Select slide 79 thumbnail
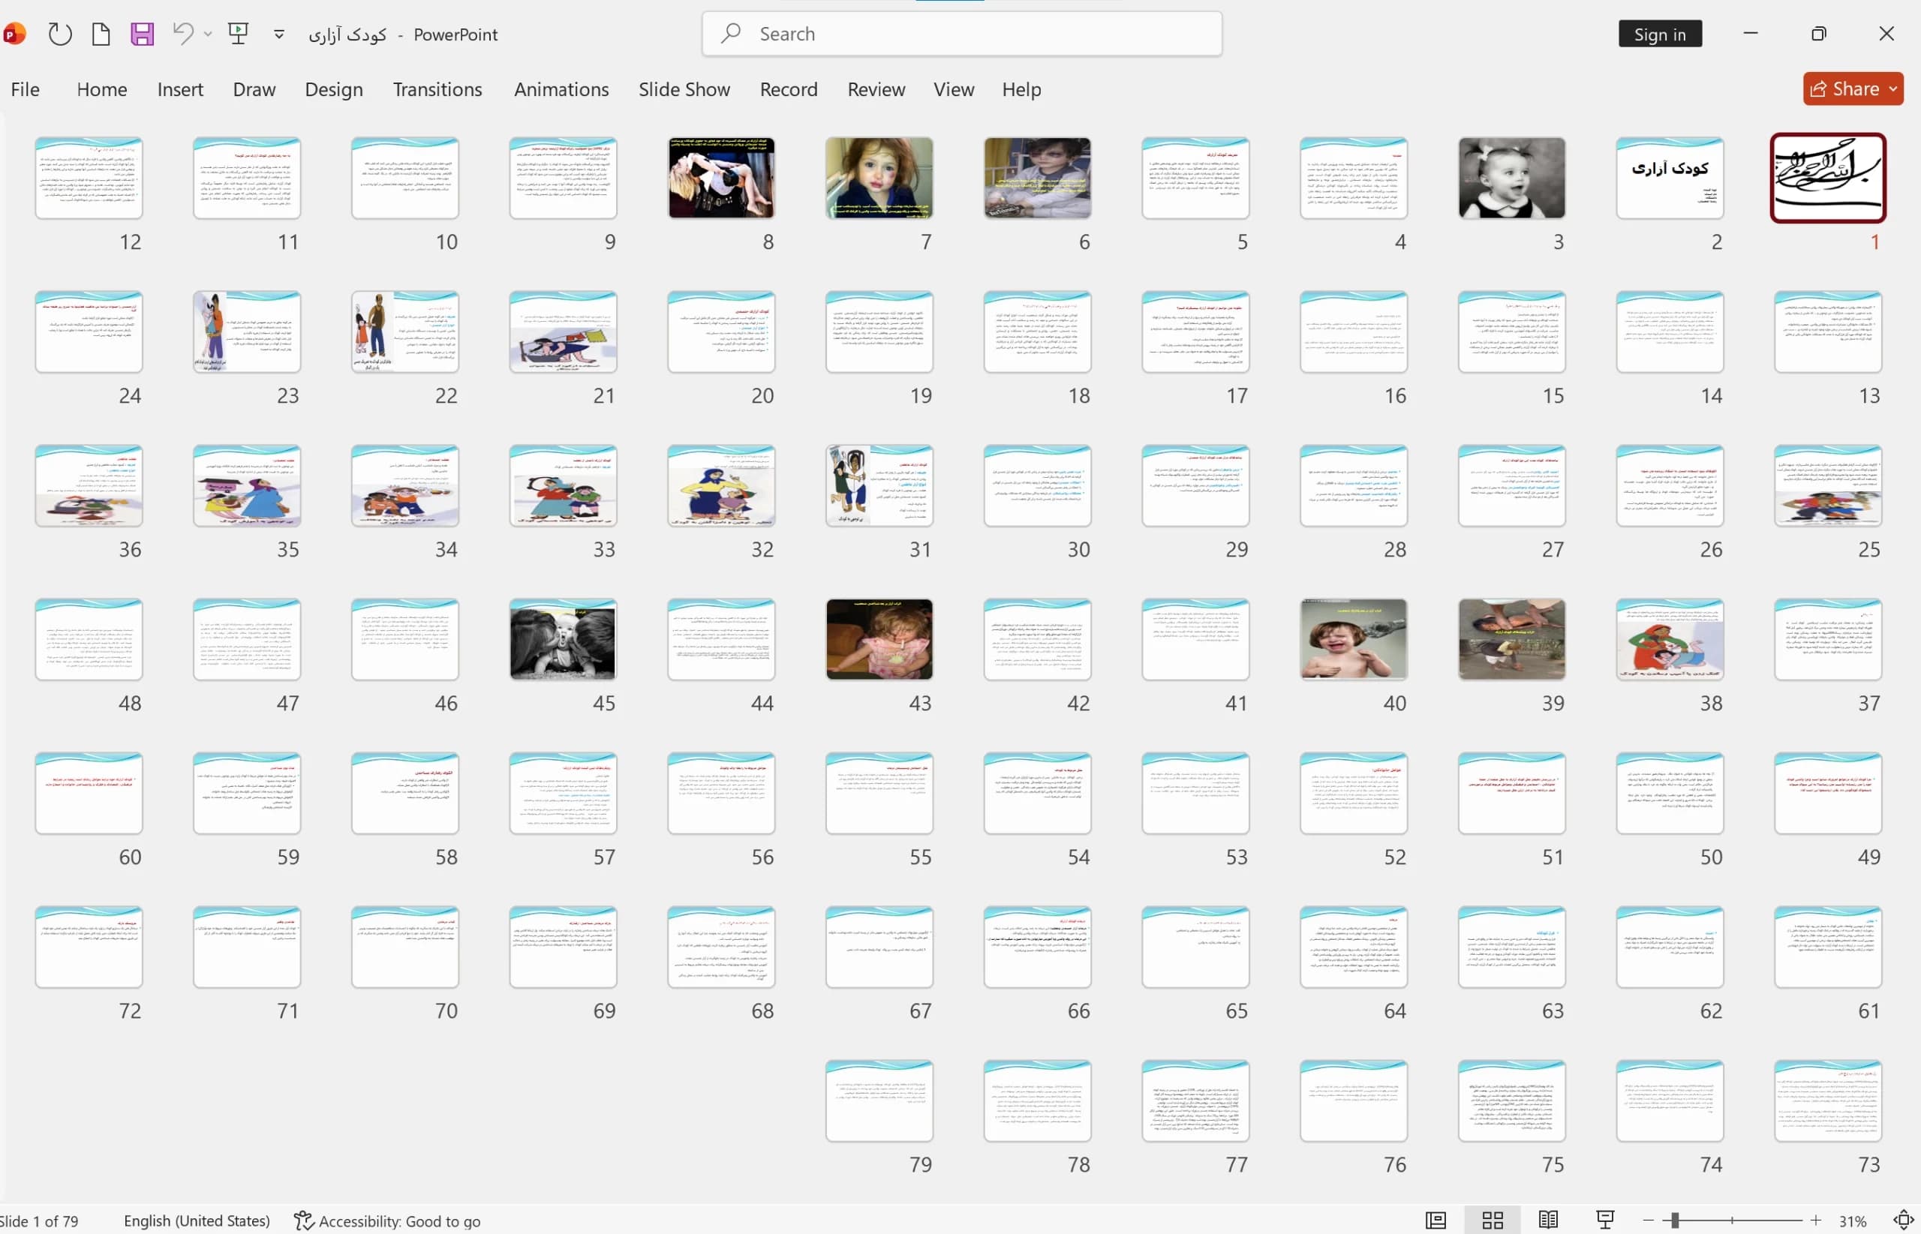 pos(879,1100)
